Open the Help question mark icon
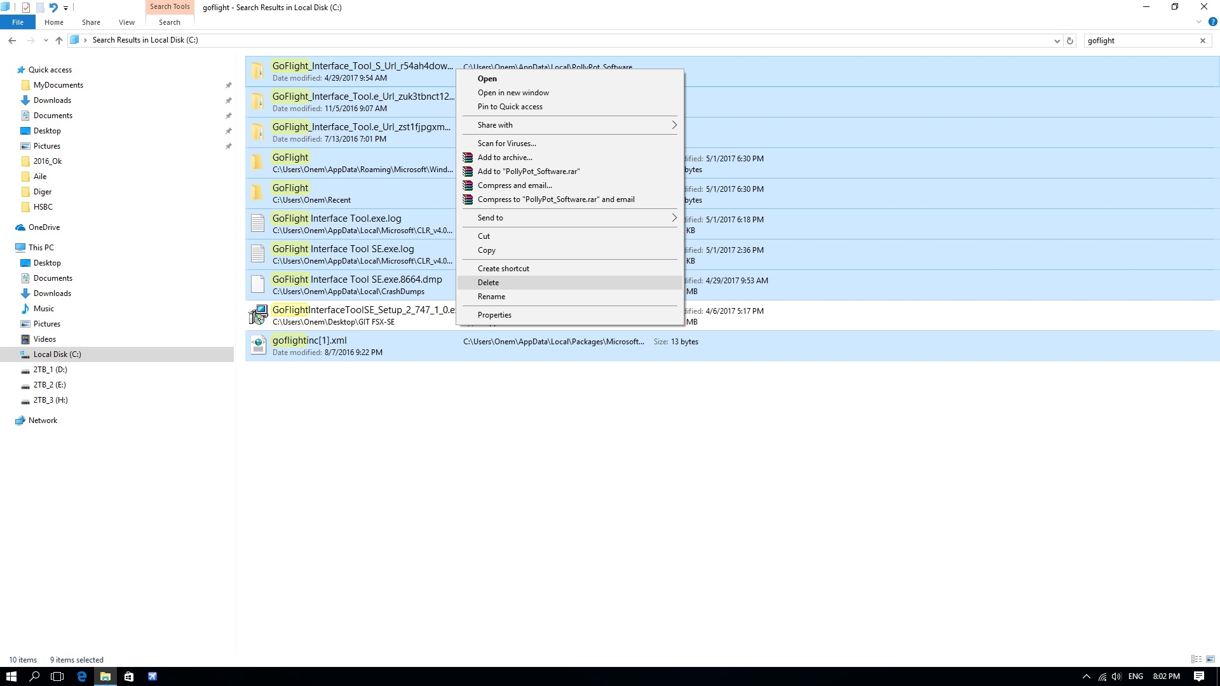Image resolution: width=1220 pixels, height=686 pixels. pyautogui.click(x=1212, y=22)
